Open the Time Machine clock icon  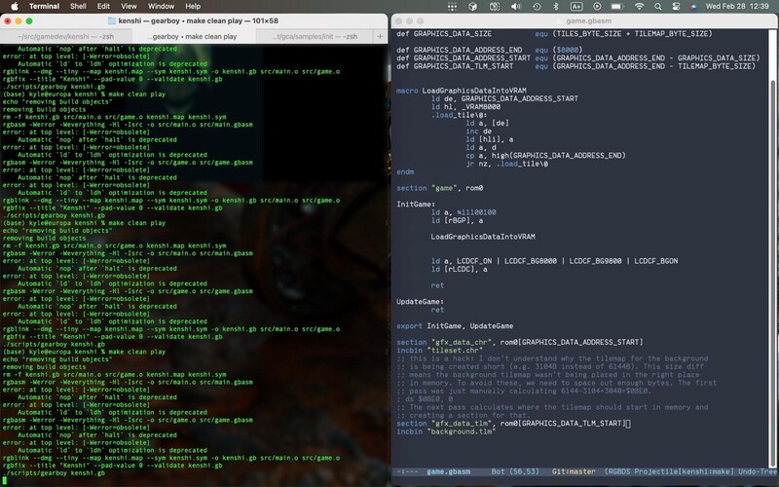click(537, 7)
